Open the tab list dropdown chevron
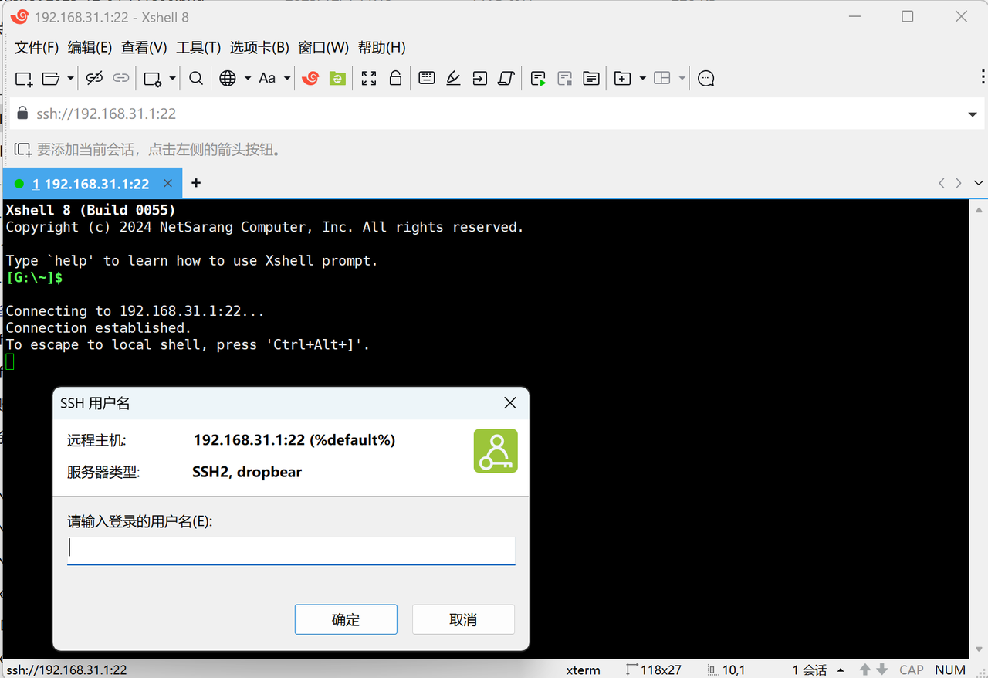This screenshot has width=988, height=678. point(978,183)
